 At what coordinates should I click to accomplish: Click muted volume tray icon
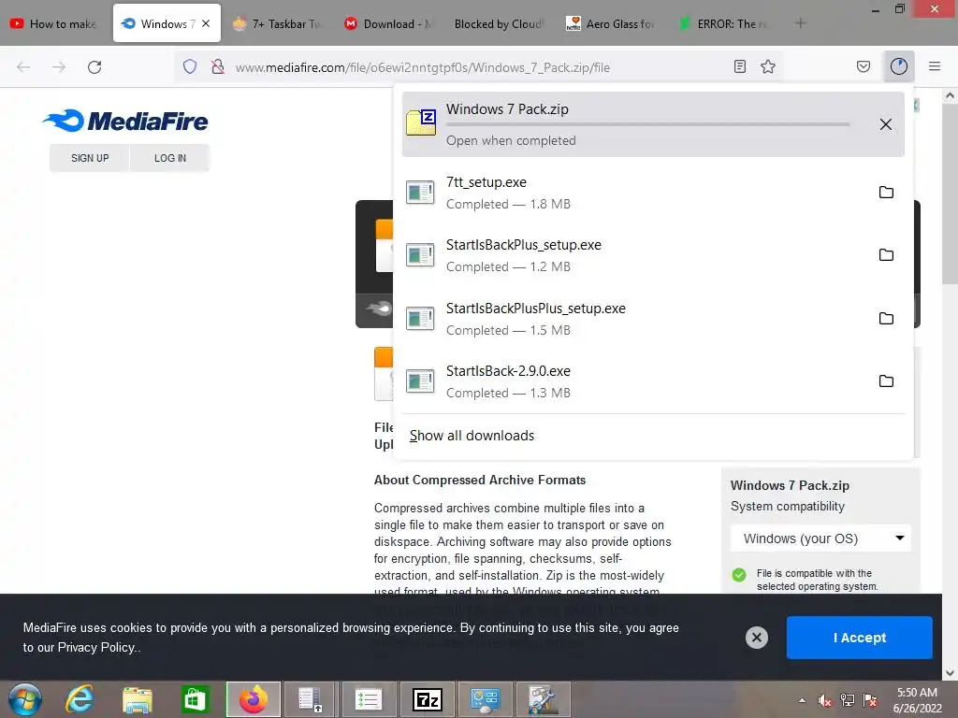pos(825,700)
